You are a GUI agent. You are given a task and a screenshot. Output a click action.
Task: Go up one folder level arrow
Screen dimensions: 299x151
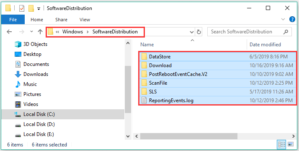point(40,32)
